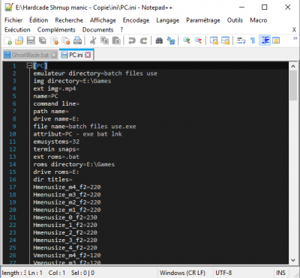Screen dimensions: 300x278
Task: Click the vertical scrollbar thumb
Action: point(293,85)
